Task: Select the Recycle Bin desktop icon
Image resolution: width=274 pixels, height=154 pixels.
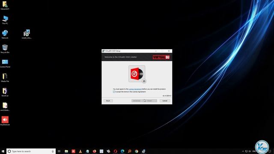Action: pyautogui.click(x=5, y=49)
